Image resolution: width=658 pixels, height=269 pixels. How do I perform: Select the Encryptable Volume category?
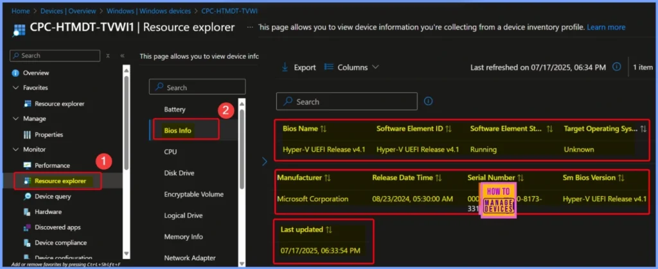(193, 194)
